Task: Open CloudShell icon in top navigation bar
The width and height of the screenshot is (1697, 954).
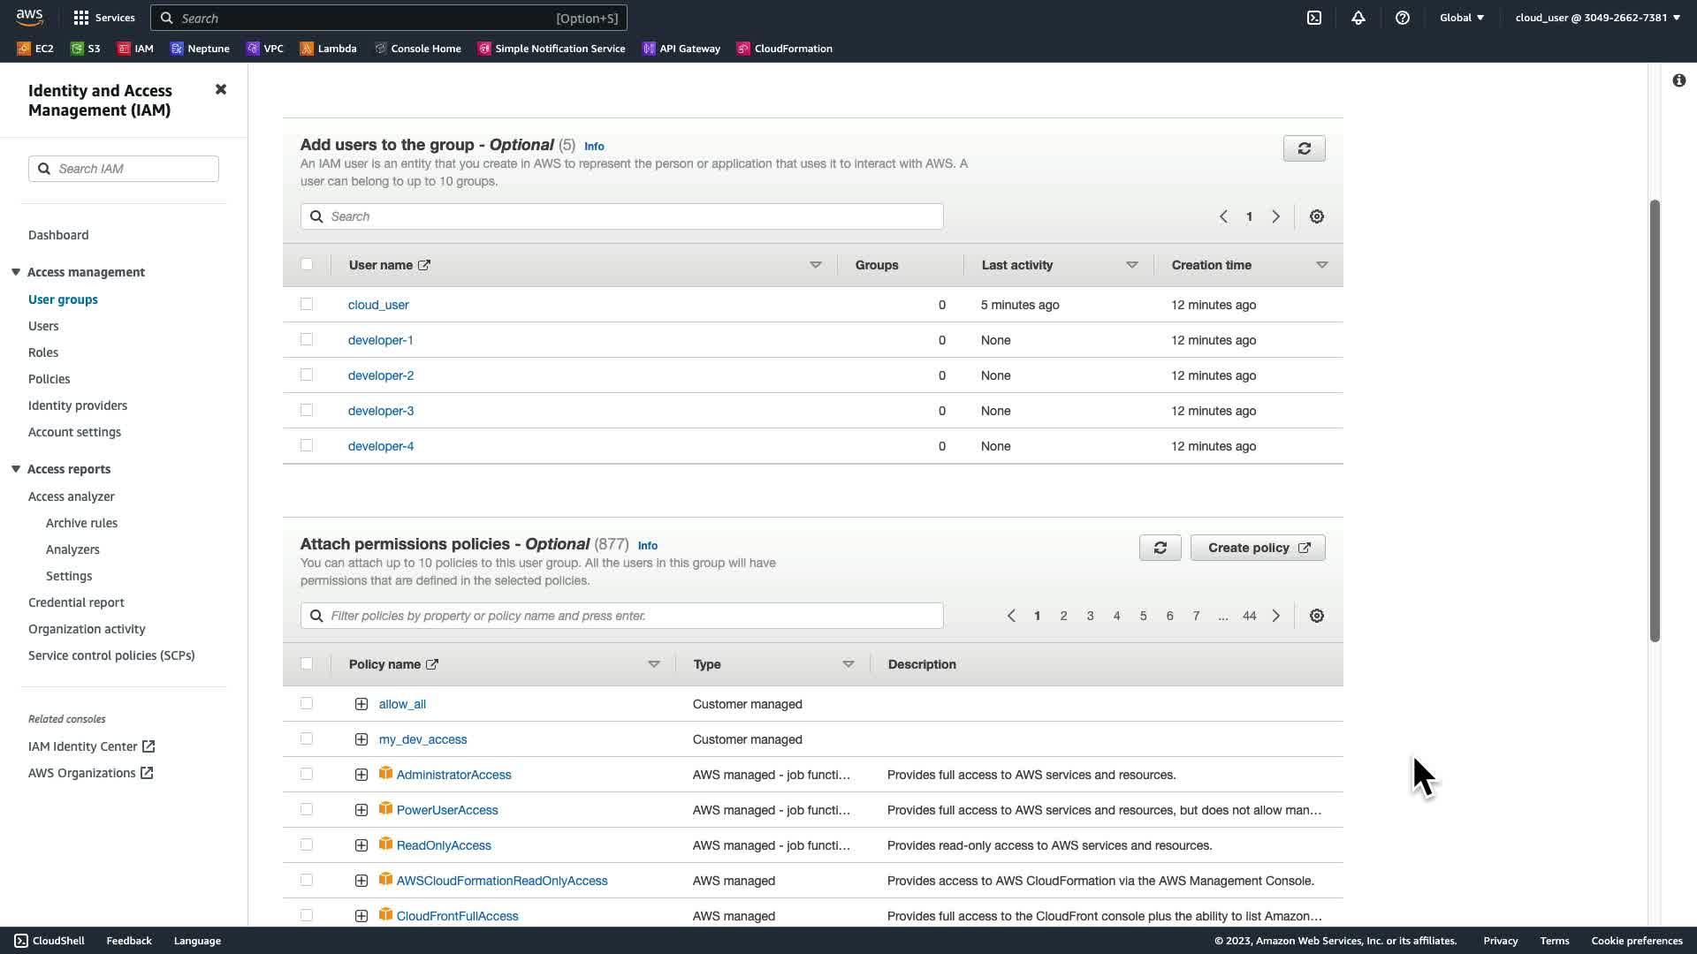Action: pyautogui.click(x=1314, y=18)
